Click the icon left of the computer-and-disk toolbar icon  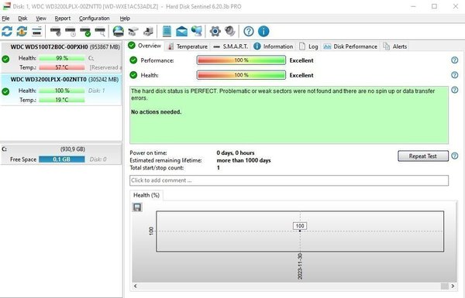coord(133,31)
